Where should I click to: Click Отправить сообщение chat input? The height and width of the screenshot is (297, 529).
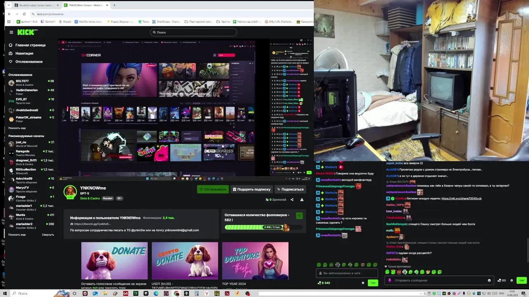click(440, 280)
